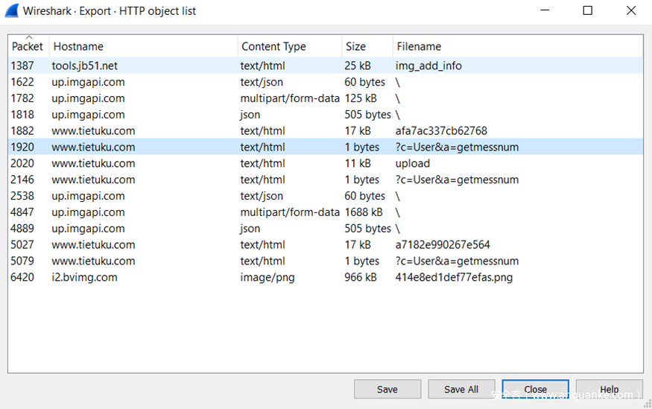The height and width of the screenshot is (409, 652).
Task: Select packet 2538 up.imgapi.com row
Action: [326, 196]
